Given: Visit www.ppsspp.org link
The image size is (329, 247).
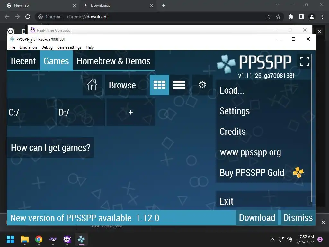Looking at the screenshot, I should (263, 152).
